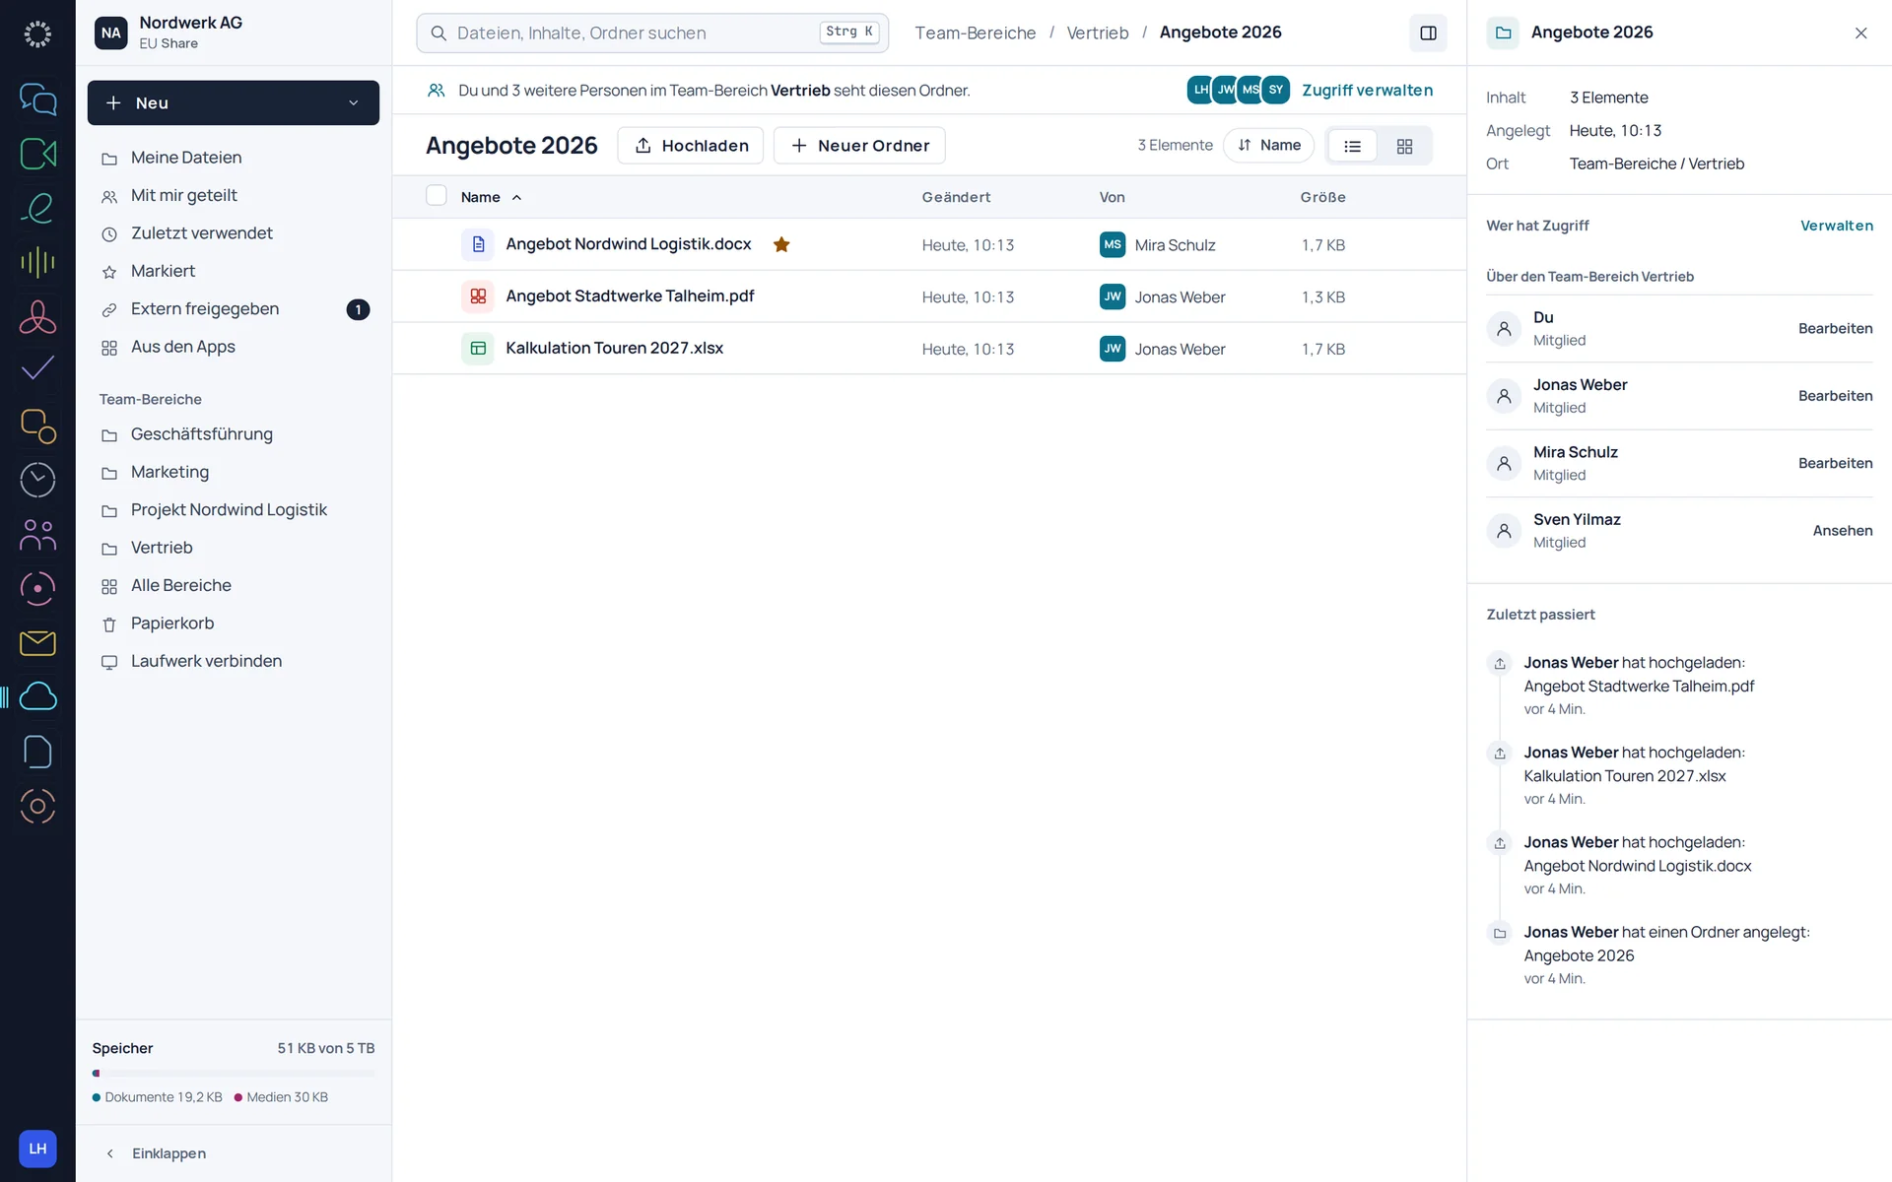
Task: Open the video meeting app icon
Action: click(x=37, y=154)
